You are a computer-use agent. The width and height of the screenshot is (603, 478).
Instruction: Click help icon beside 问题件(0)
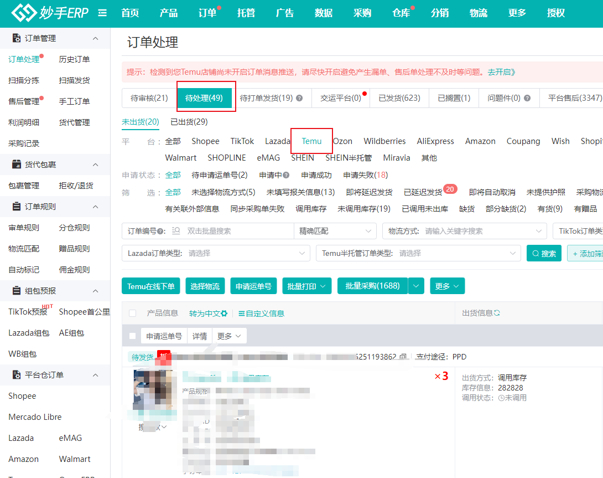527,98
